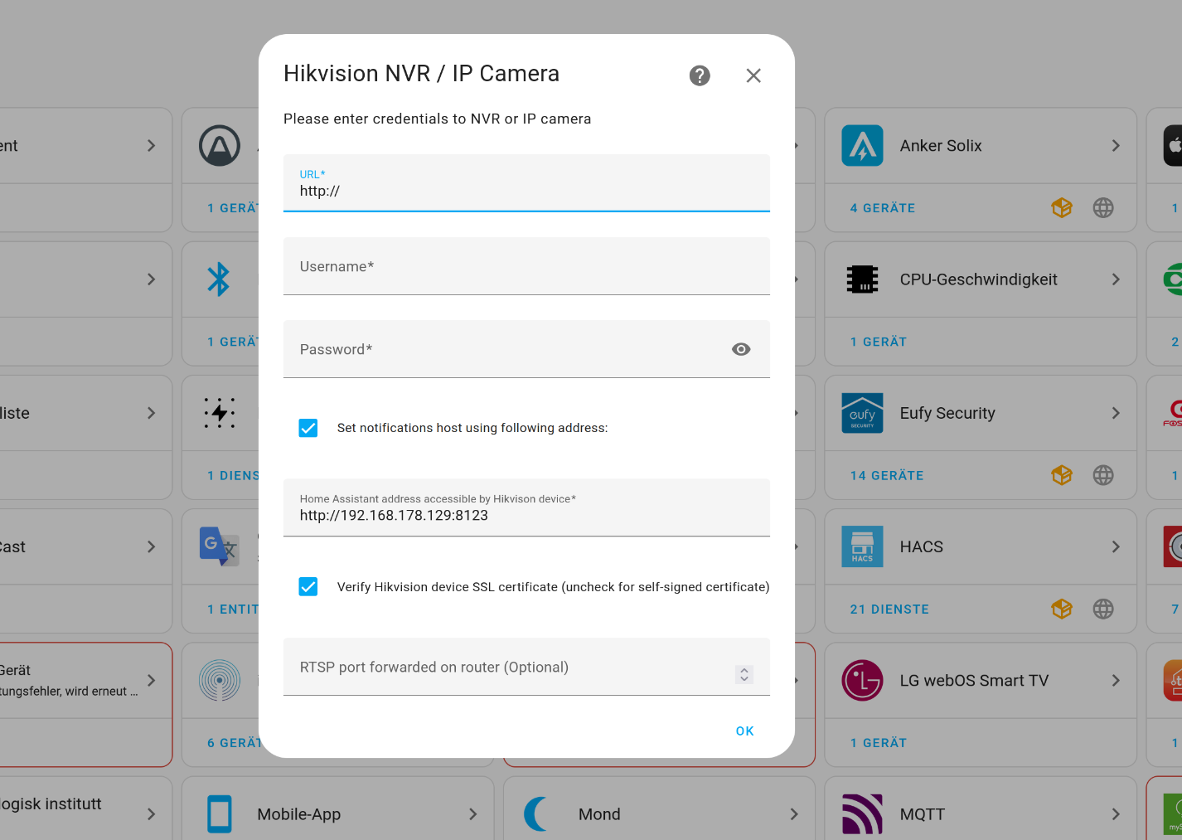
Task: Open the Mond moon icon
Action: tap(537, 814)
